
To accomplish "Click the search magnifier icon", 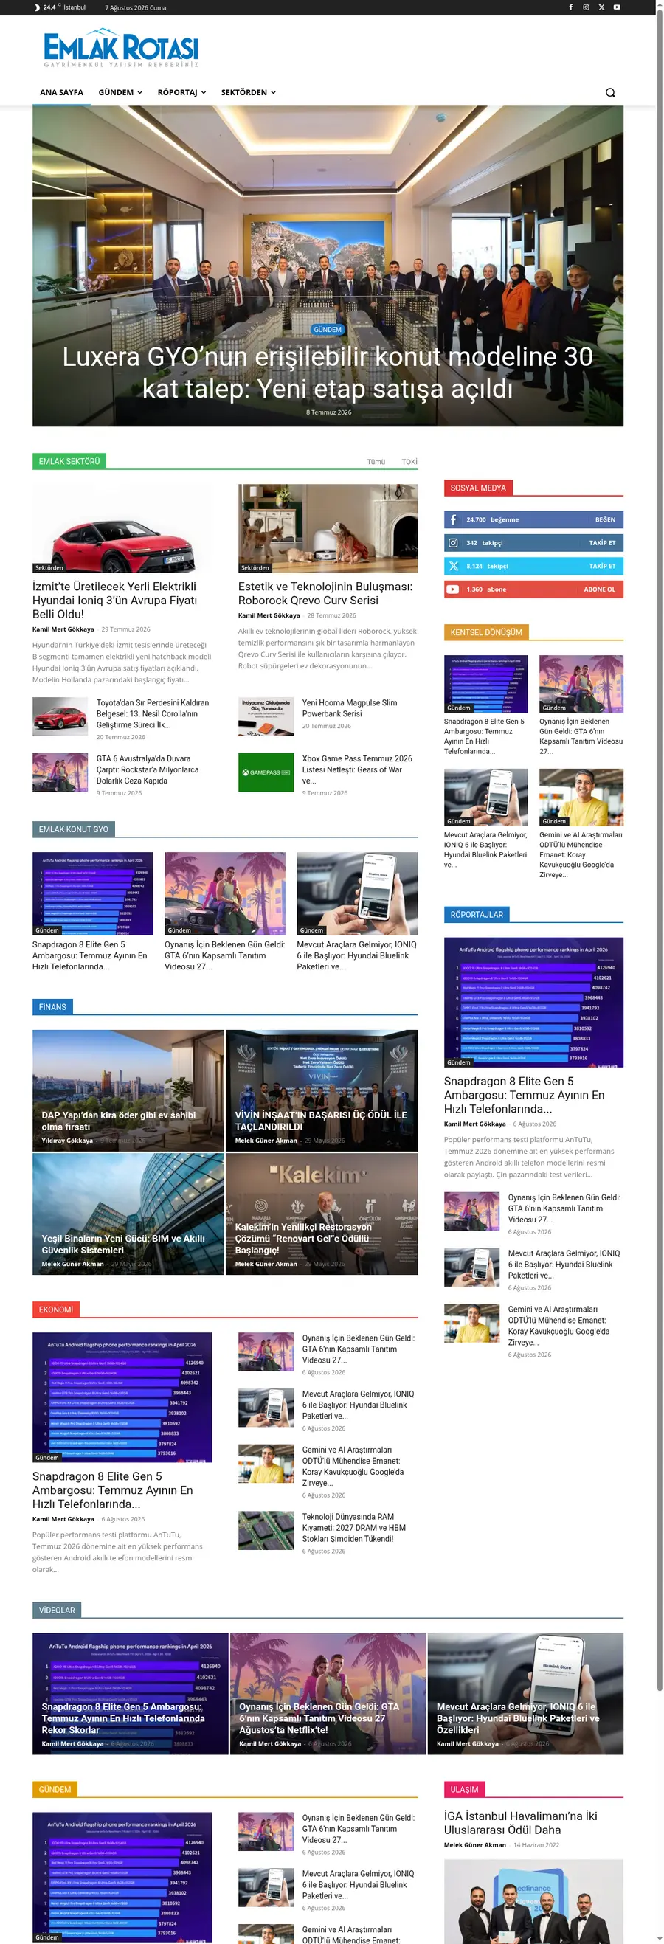I will click(610, 93).
